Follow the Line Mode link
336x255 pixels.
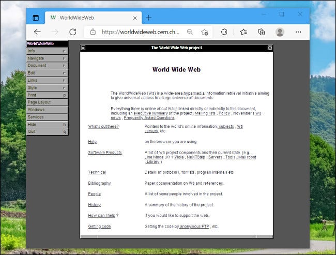(154, 157)
